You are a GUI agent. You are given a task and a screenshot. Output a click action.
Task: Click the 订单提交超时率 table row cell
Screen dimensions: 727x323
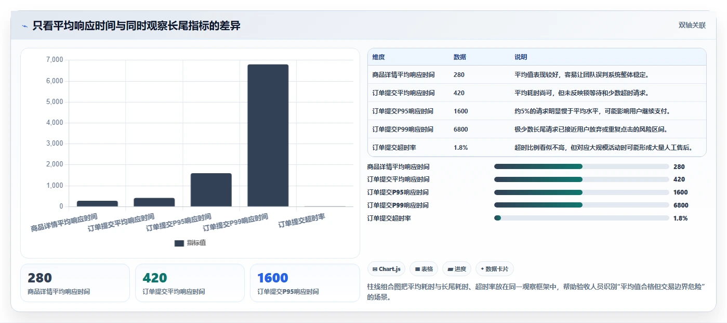(x=394, y=148)
